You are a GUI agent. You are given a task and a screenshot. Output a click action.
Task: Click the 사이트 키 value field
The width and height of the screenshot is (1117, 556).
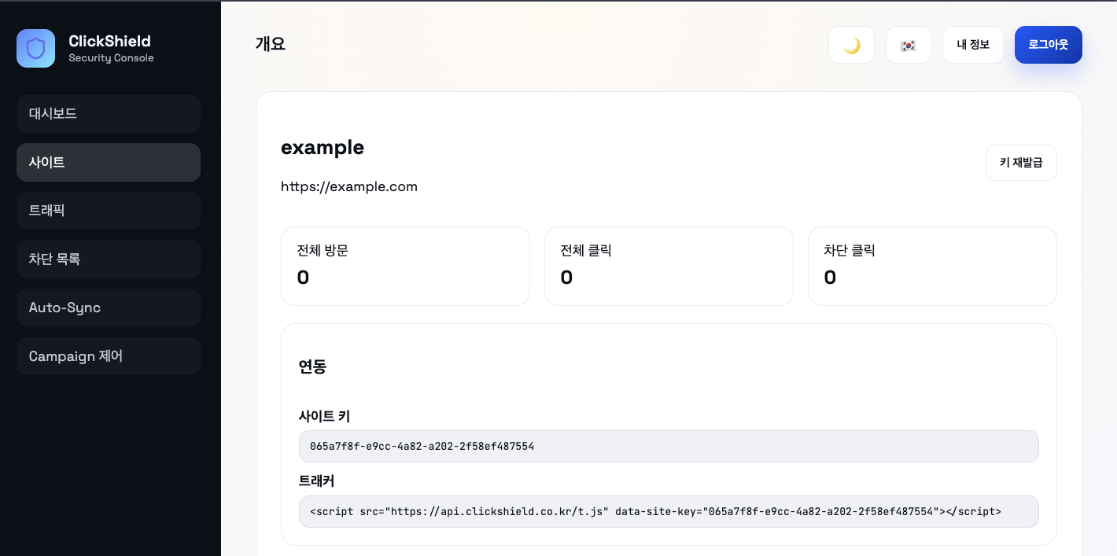[669, 446]
